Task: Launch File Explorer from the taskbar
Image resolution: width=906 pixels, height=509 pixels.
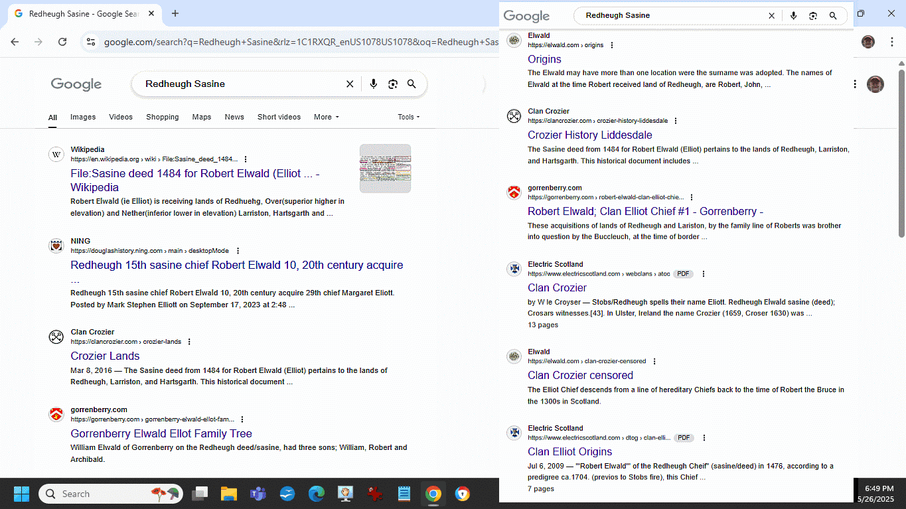Action: point(229,494)
